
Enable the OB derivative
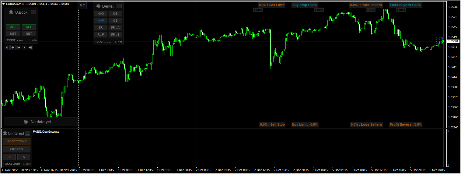[x=115, y=14]
